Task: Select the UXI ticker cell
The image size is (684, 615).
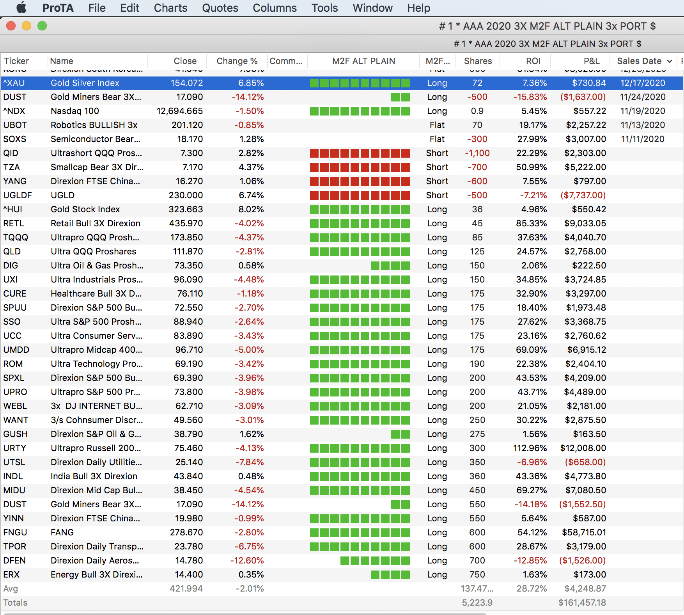Action: [x=11, y=279]
